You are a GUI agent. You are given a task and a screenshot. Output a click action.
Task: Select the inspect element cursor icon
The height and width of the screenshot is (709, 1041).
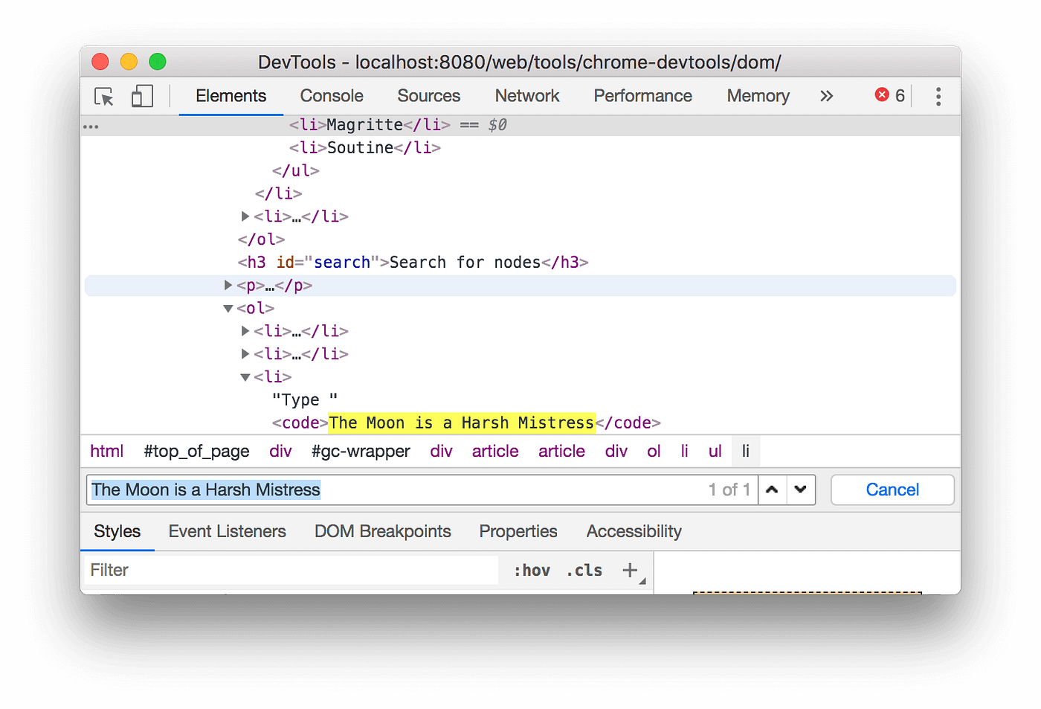coord(103,96)
